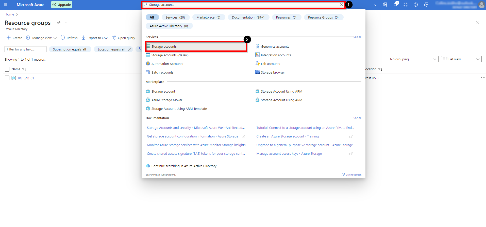Clear the search box text
The width and height of the screenshot is (486, 227).
(342, 5)
